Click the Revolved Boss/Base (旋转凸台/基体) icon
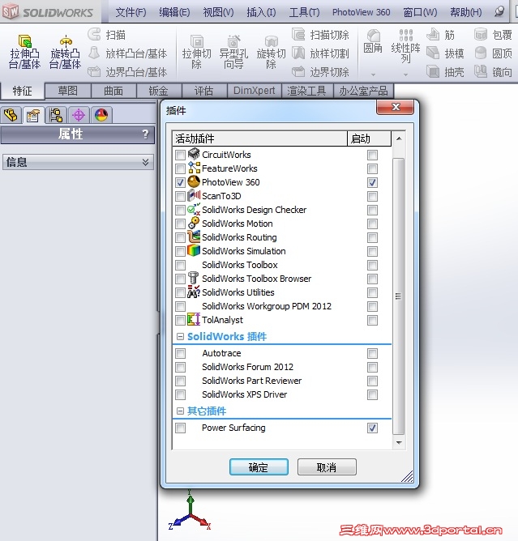This screenshot has width=518, height=541. click(x=66, y=52)
